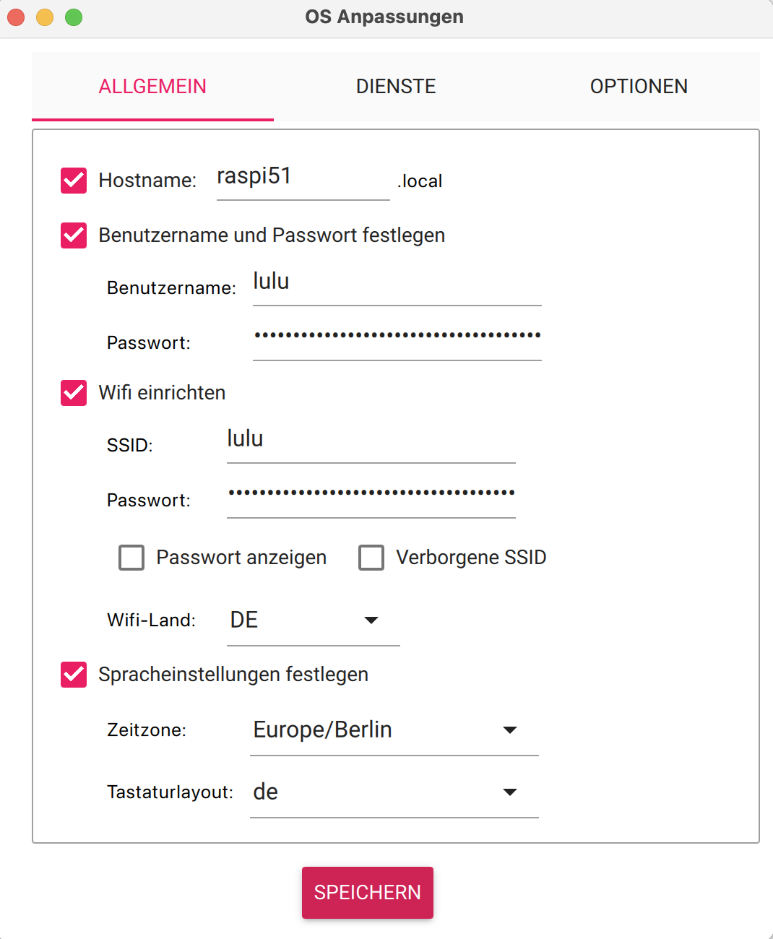The width and height of the screenshot is (773, 939).
Task: Select the ALLGEMEIN tab
Action: (152, 87)
